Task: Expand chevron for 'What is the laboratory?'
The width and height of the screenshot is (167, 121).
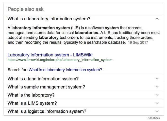Action: (157, 95)
